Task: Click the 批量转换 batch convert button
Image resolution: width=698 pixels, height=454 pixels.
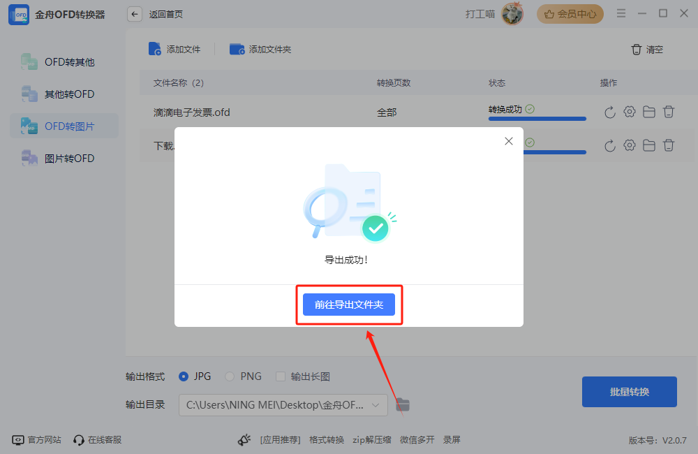Action: click(x=629, y=392)
